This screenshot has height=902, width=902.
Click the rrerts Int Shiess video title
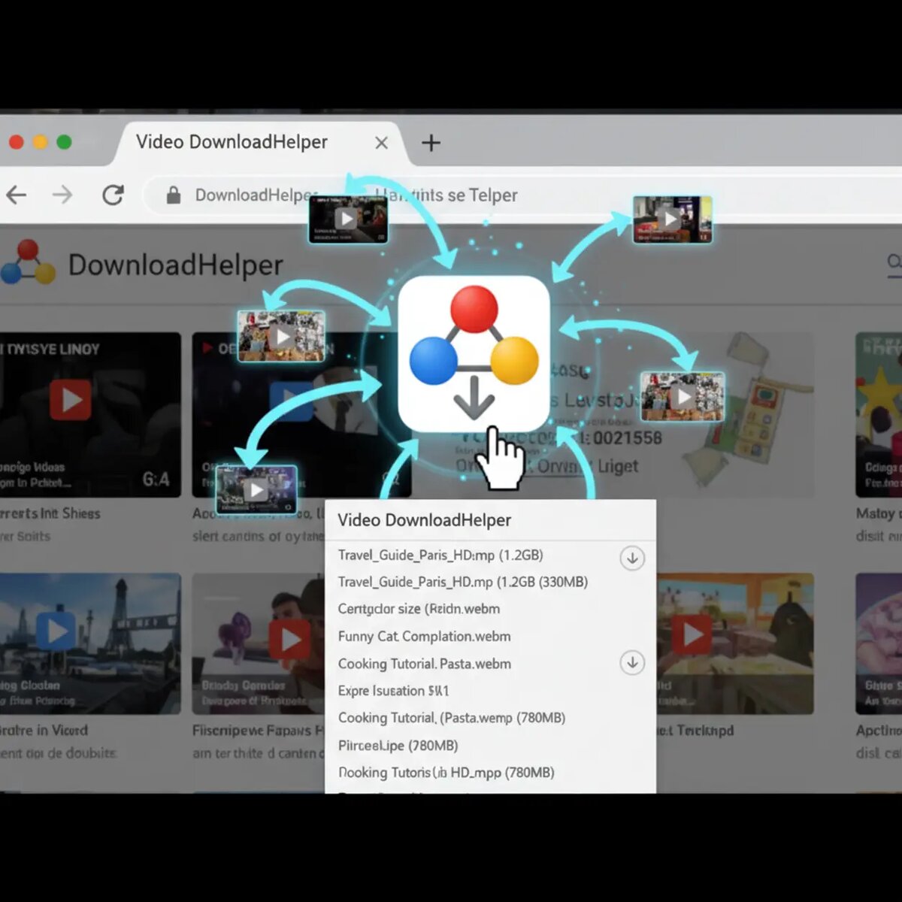[x=50, y=513]
